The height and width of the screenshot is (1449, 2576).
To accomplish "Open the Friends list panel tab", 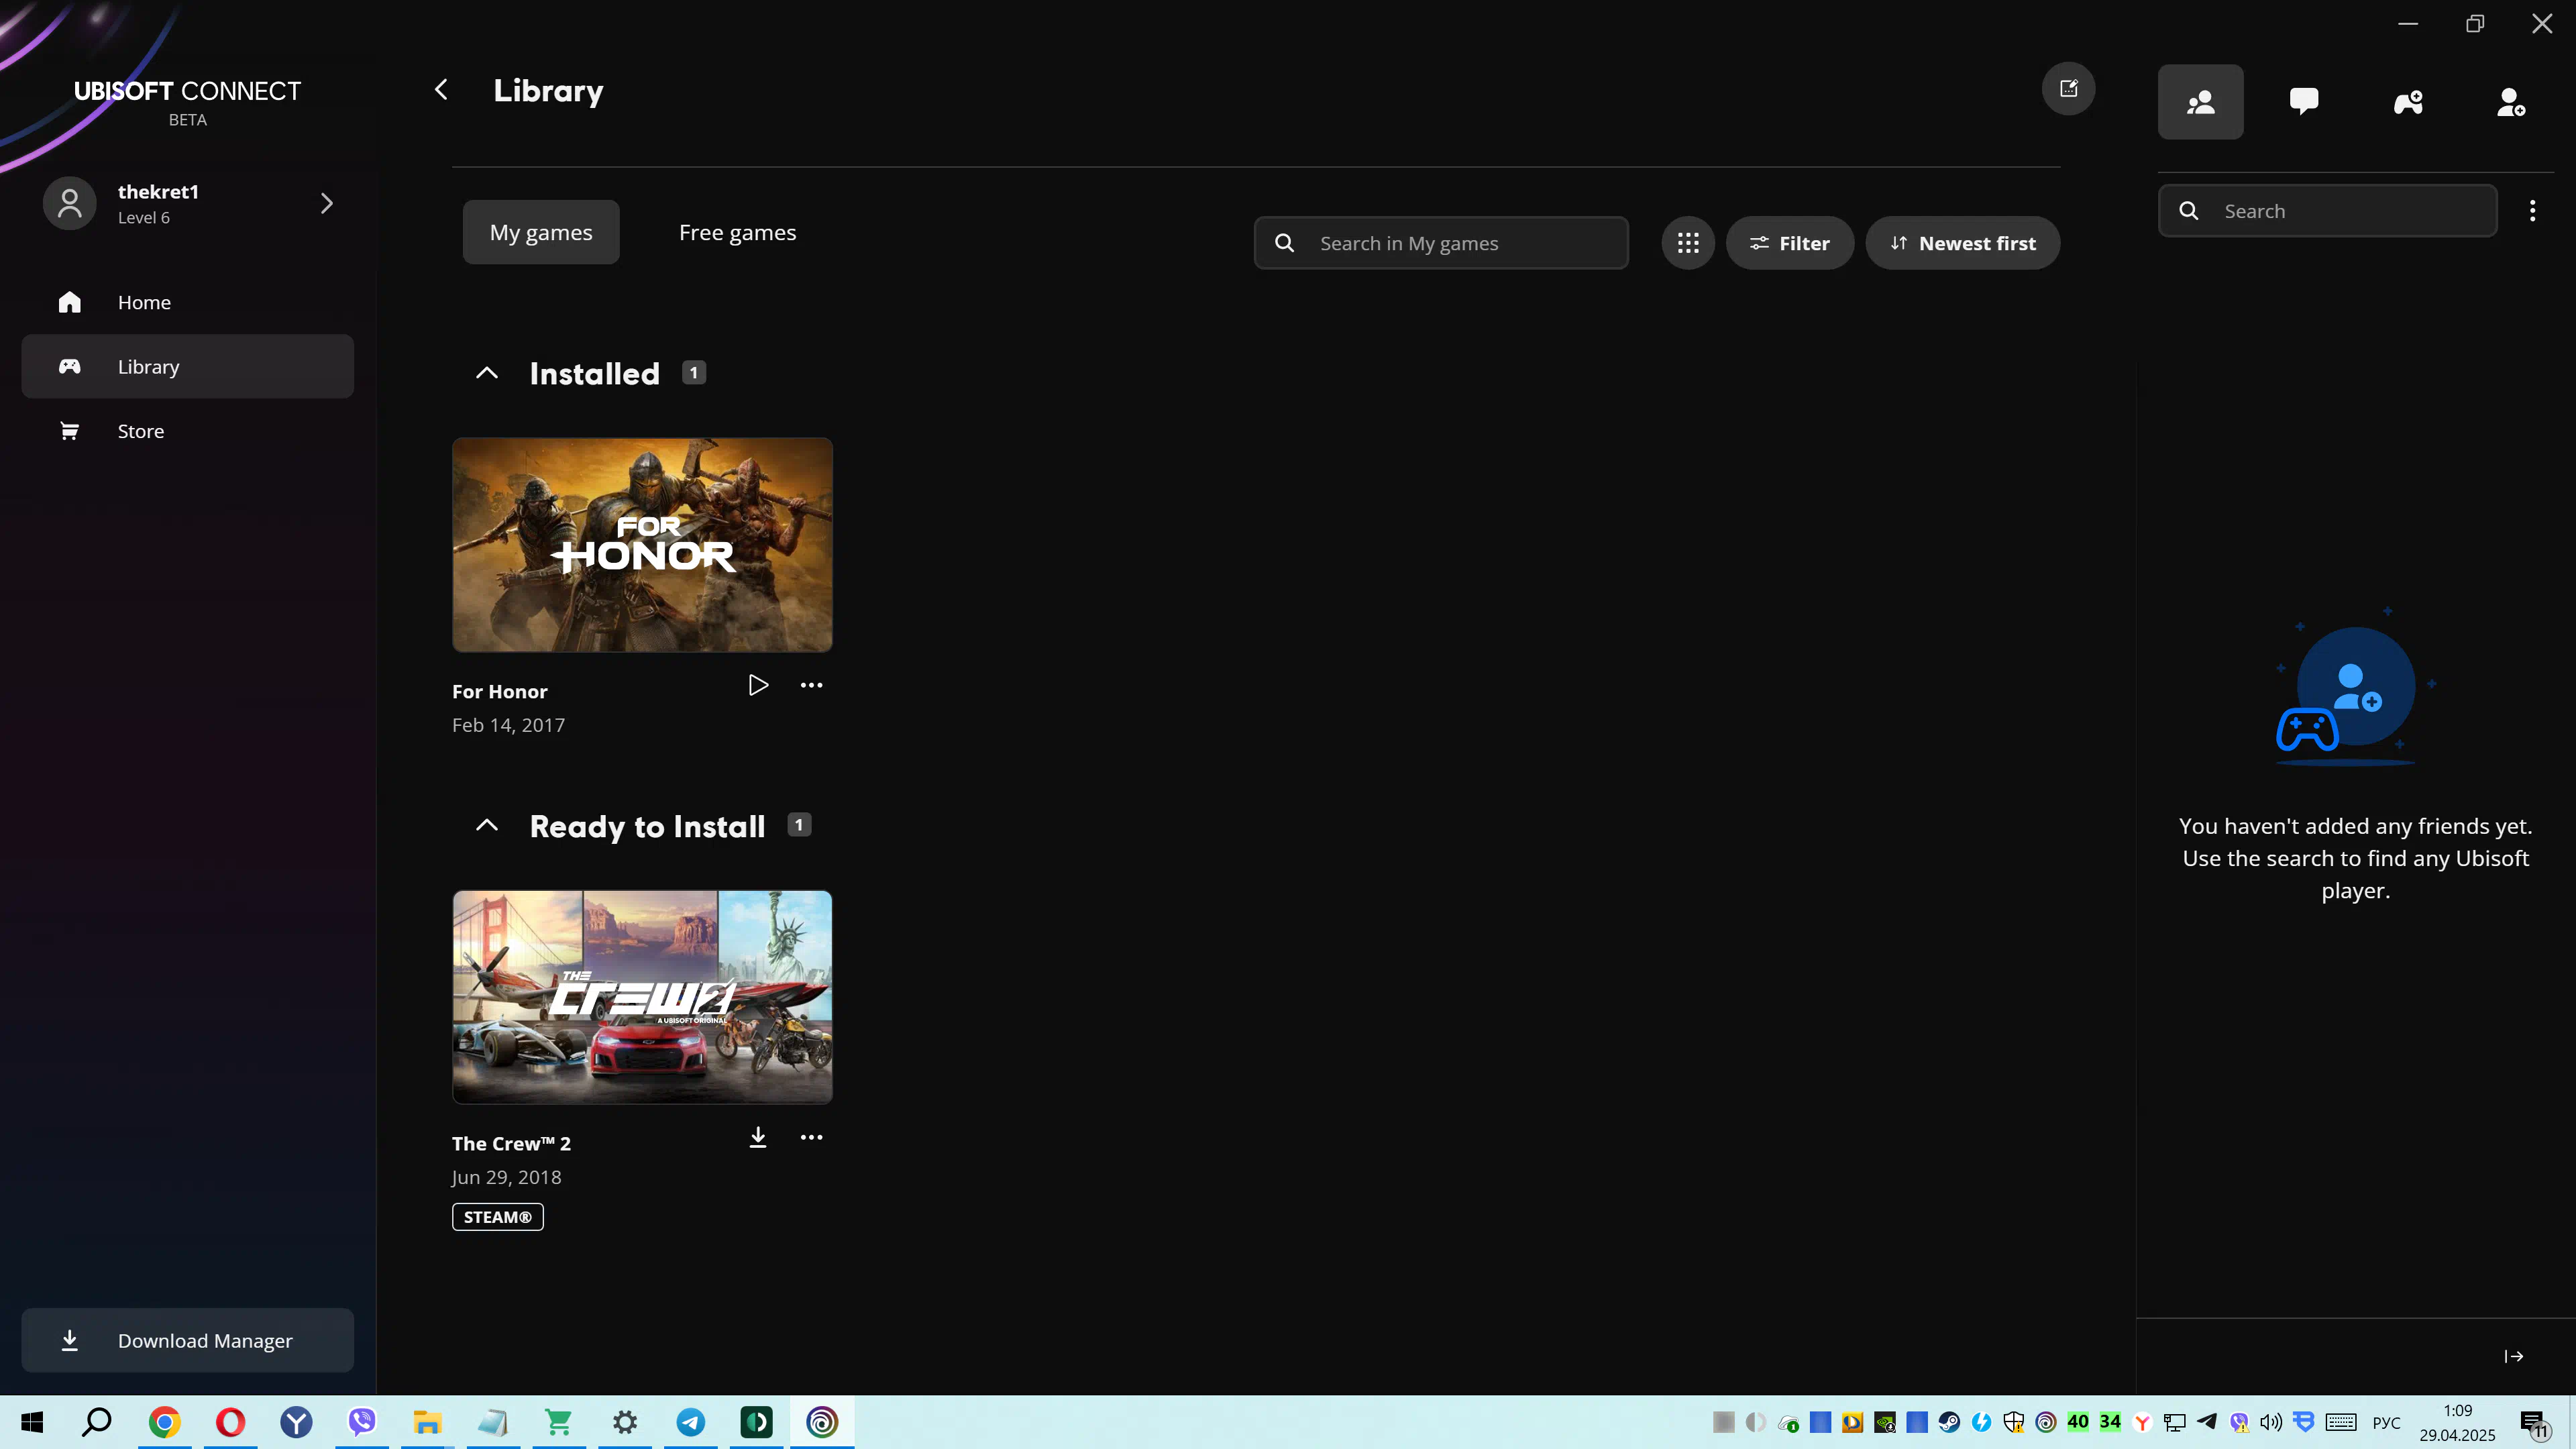I will click(x=2200, y=102).
